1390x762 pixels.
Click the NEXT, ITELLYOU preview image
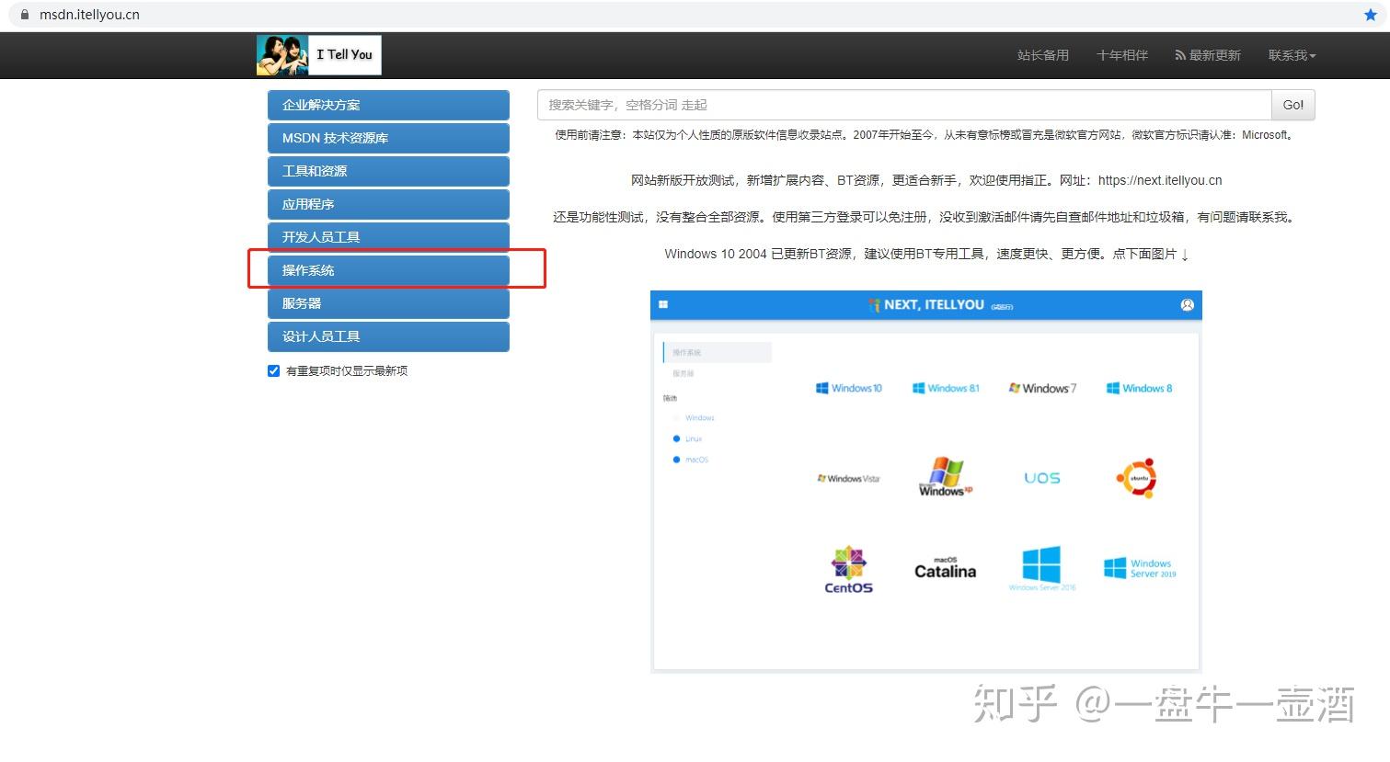[926, 482]
